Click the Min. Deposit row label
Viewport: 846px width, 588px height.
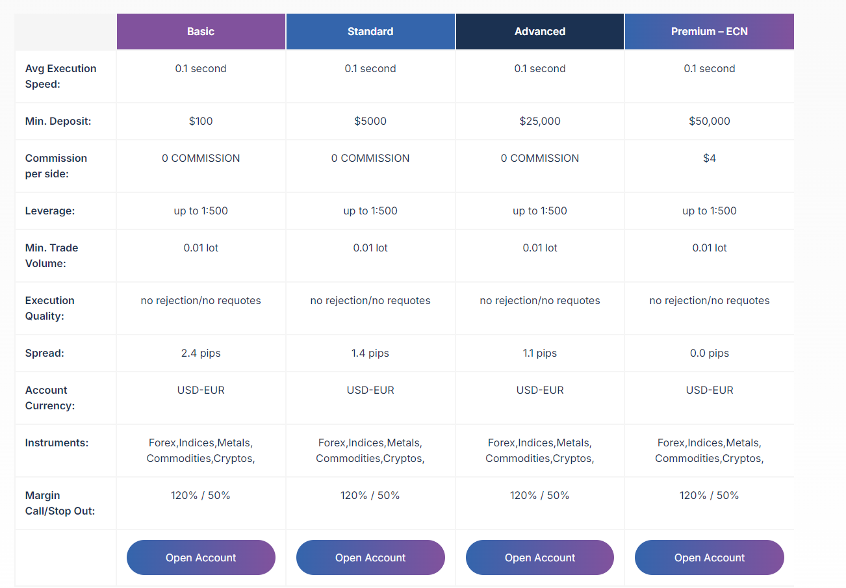57,121
